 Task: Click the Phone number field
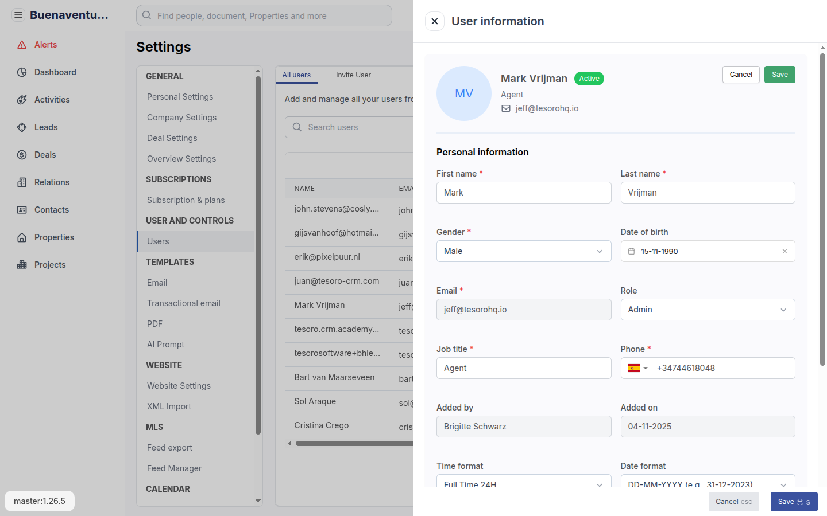[724, 368]
